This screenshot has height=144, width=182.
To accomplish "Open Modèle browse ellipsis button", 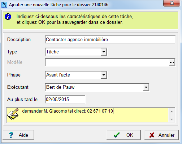I will pos(172,62).
